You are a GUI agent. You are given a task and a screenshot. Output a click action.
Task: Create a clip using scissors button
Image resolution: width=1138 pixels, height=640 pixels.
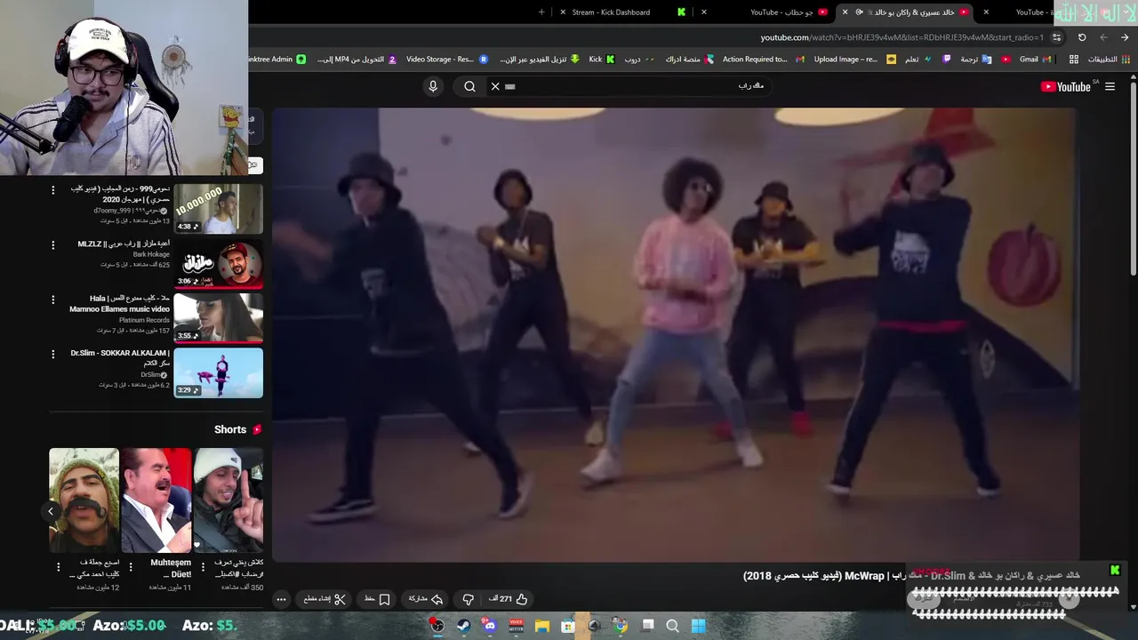[x=325, y=599]
